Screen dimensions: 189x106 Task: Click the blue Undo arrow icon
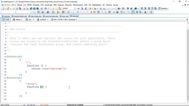point(45,9)
